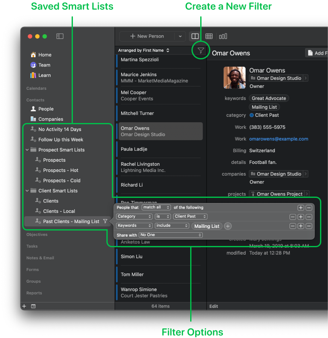
Task: Open the 'is' operator dropdown
Action: click(163, 216)
